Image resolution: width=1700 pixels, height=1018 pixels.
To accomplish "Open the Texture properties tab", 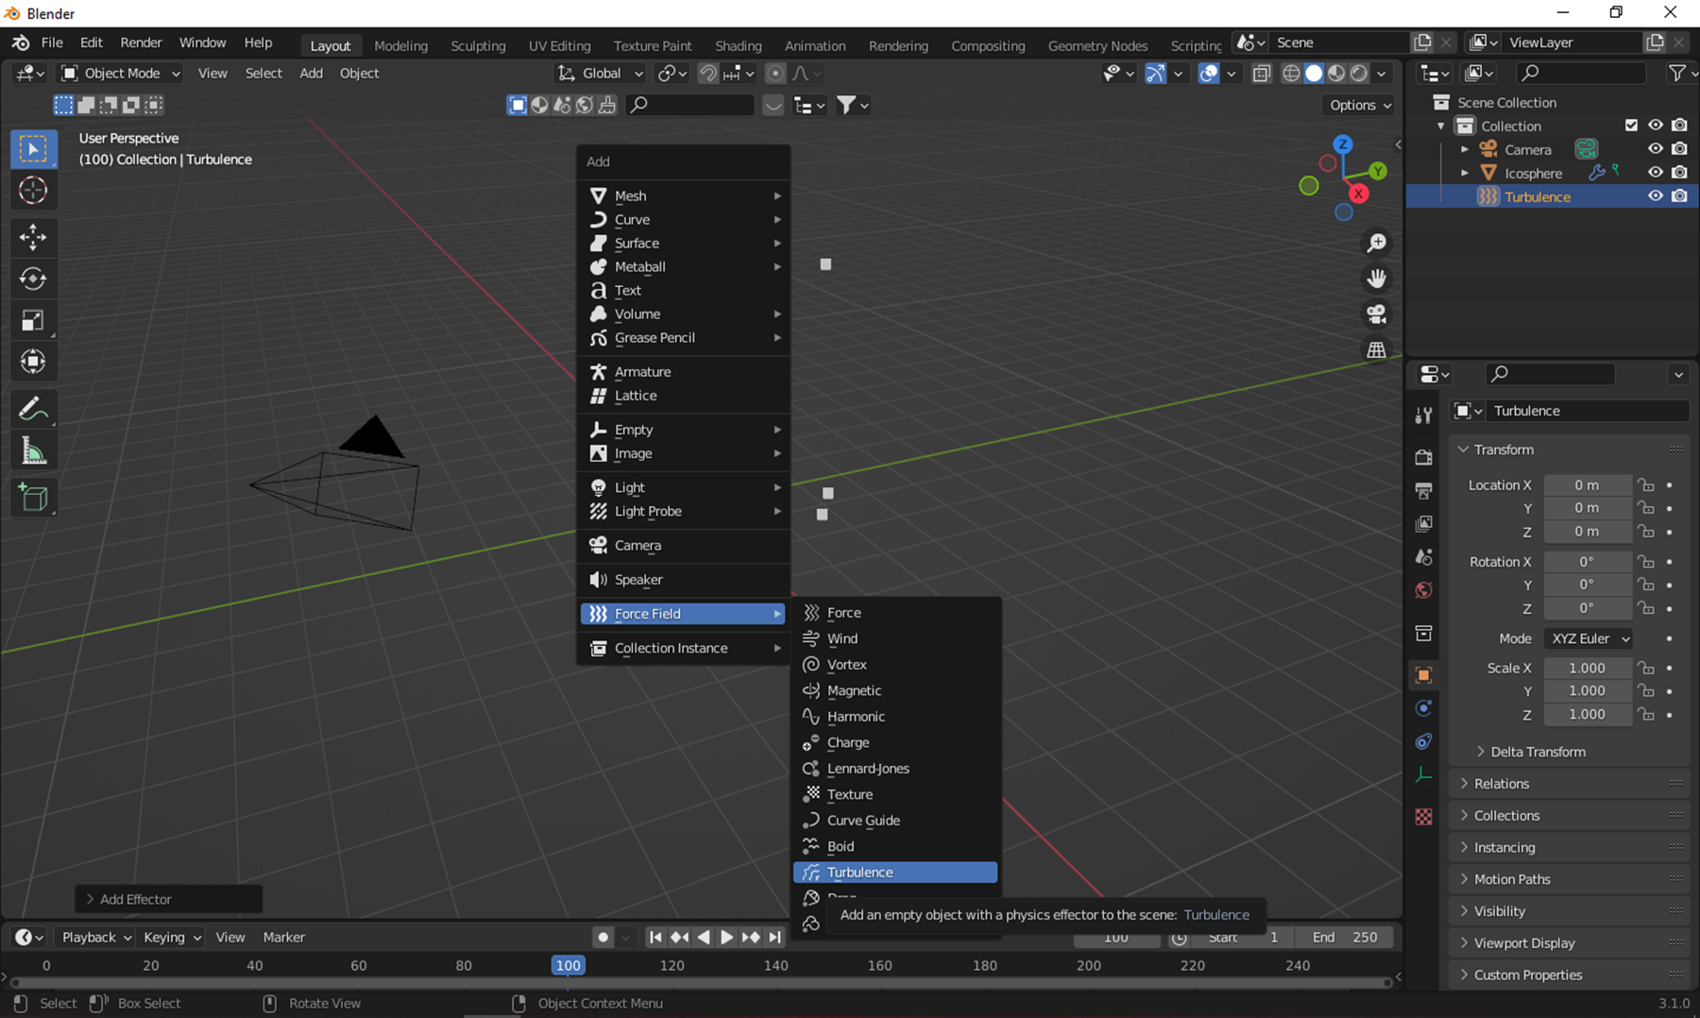I will coord(1423,817).
